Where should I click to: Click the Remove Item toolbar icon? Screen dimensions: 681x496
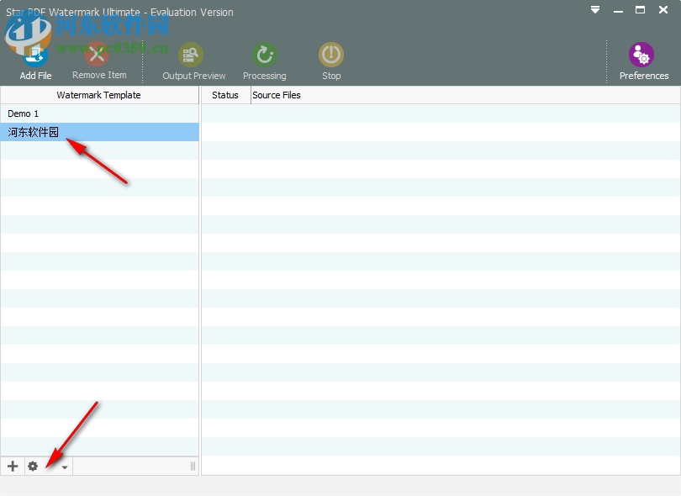pyautogui.click(x=98, y=55)
